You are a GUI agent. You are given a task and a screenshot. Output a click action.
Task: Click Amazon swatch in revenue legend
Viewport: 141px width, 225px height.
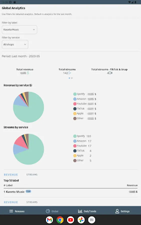pyautogui.click(x=75, y=99)
